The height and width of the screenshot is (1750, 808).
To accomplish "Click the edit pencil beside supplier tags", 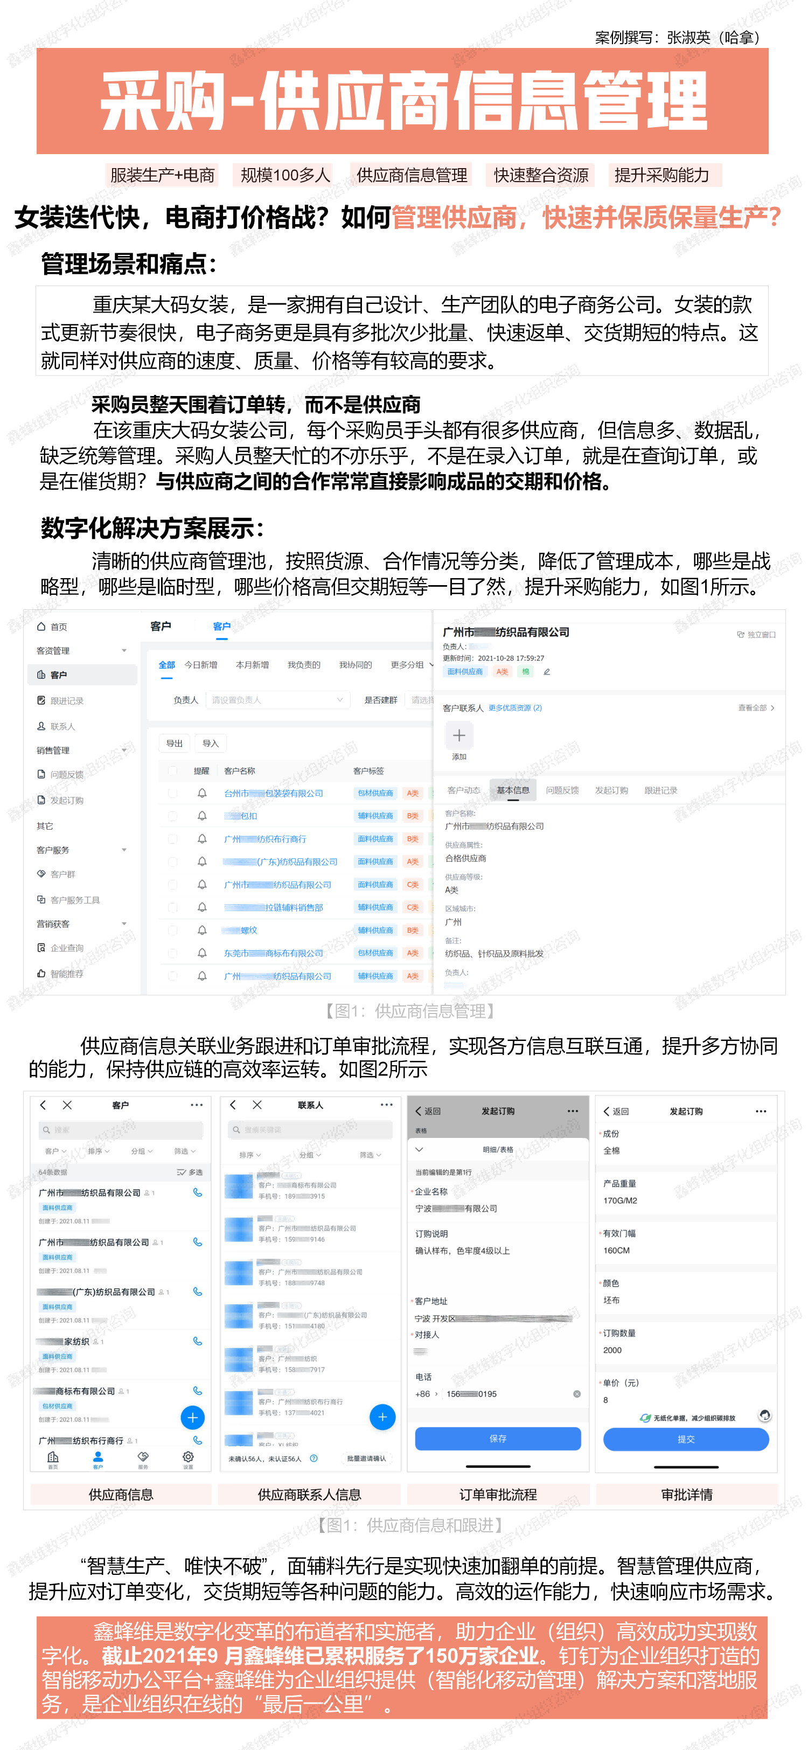I will tap(547, 672).
